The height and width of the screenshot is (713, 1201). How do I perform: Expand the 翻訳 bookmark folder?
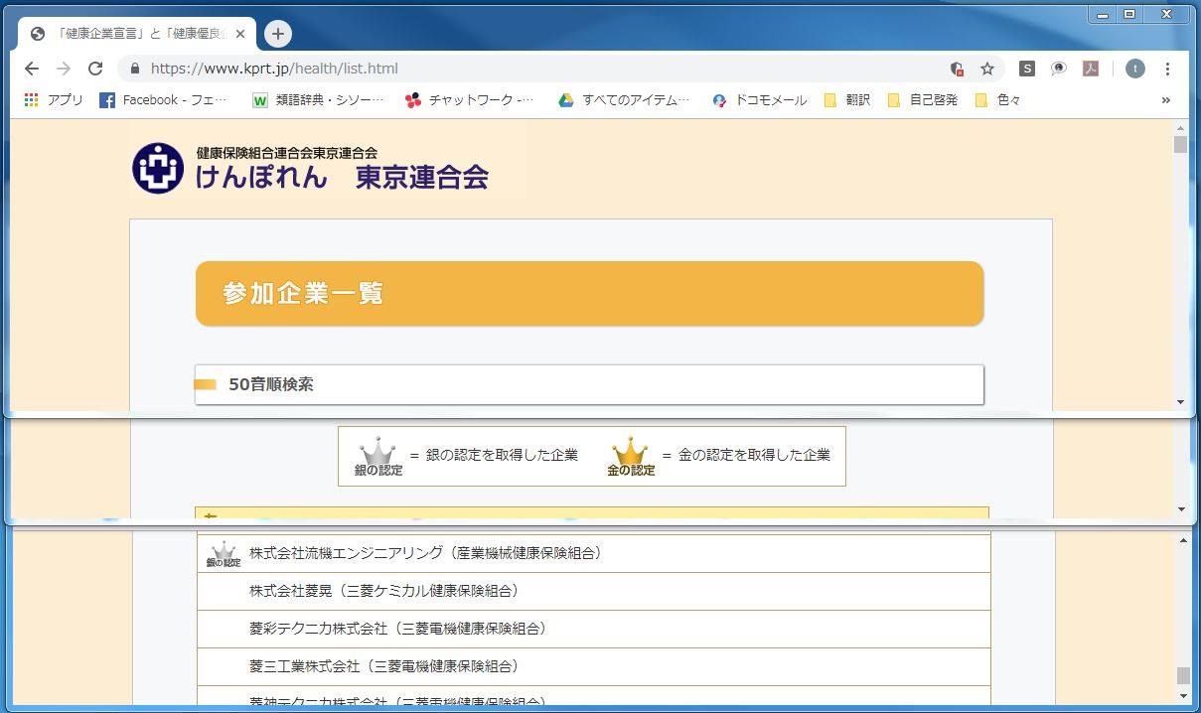(x=847, y=100)
